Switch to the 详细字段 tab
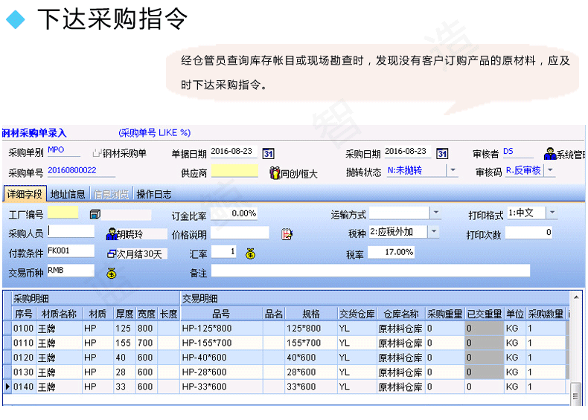 (x=25, y=194)
